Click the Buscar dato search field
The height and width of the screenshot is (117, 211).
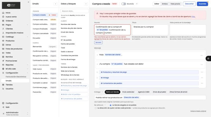click(75, 11)
